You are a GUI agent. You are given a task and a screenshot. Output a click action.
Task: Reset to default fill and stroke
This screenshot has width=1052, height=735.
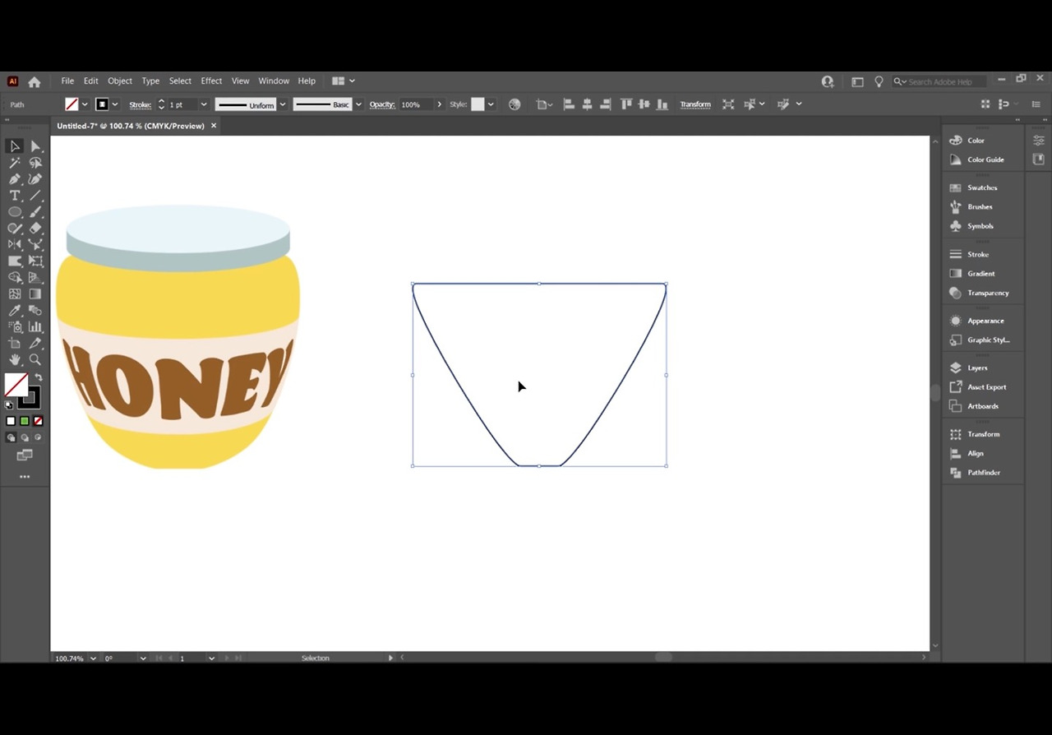pyautogui.click(x=9, y=404)
